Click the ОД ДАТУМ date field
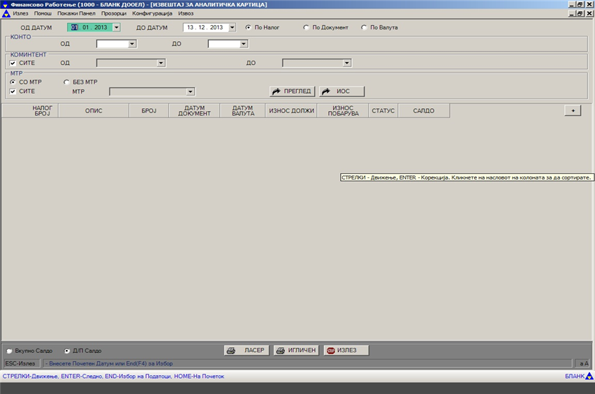 (x=89, y=28)
